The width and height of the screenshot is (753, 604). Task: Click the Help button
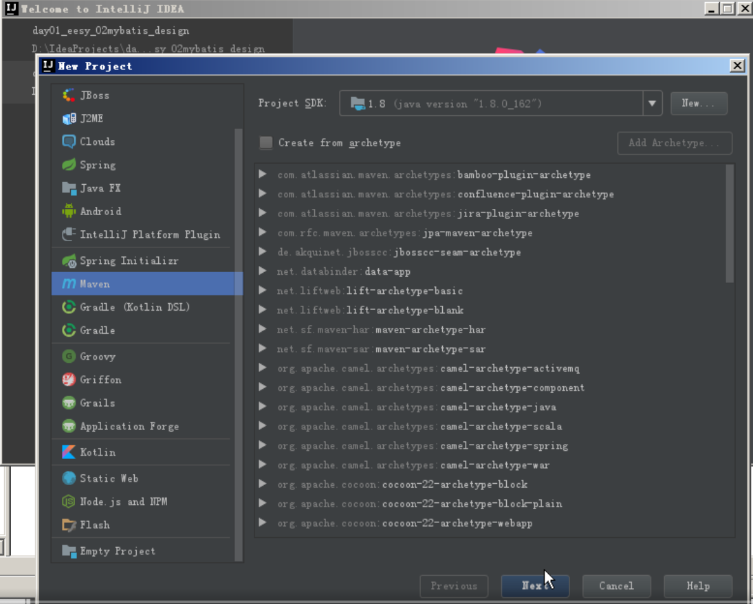pyautogui.click(x=698, y=585)
